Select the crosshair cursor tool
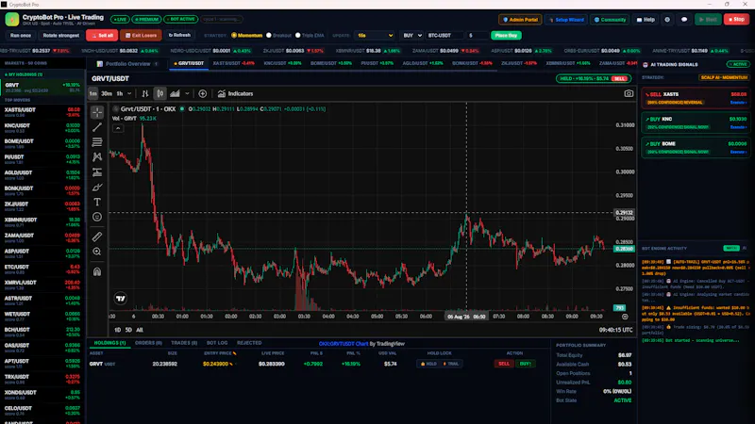755x424 pixels. (97, 112)
